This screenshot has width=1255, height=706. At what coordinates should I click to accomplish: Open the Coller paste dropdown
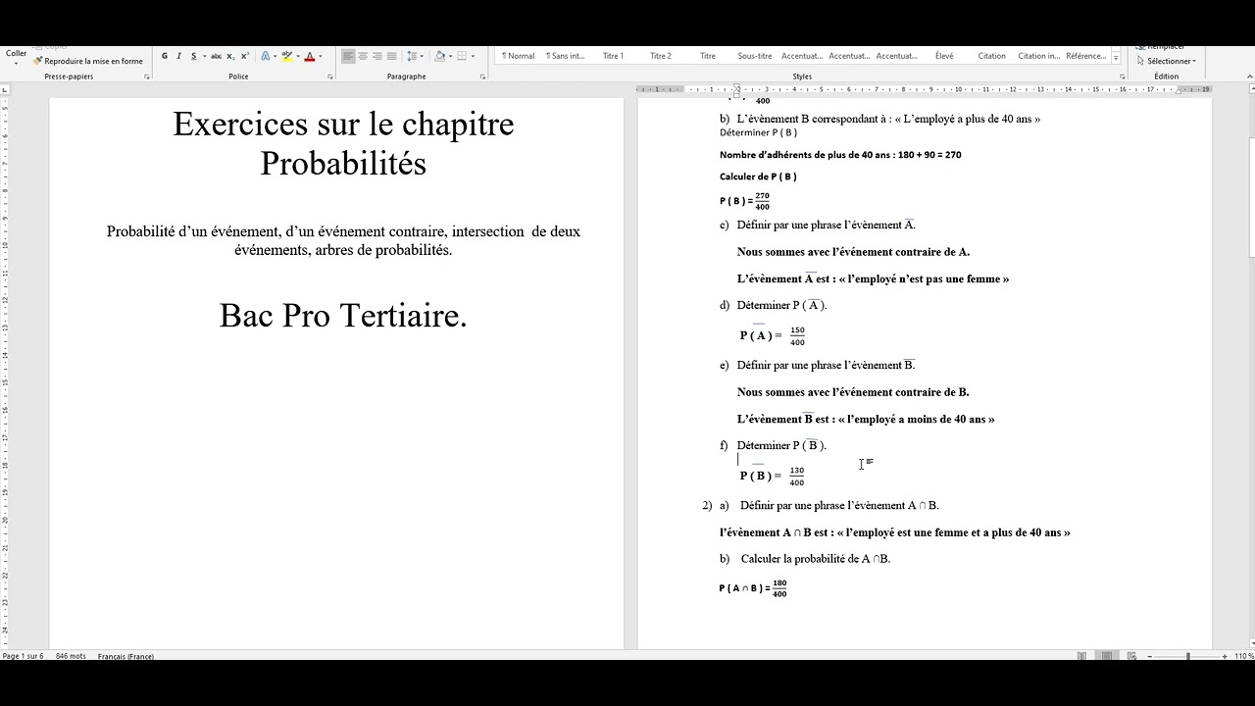(x=16, y=64)
